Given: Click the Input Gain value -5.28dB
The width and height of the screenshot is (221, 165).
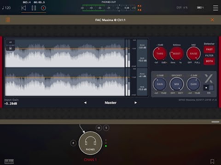Looking at the screenshot, I should [11, 104].
